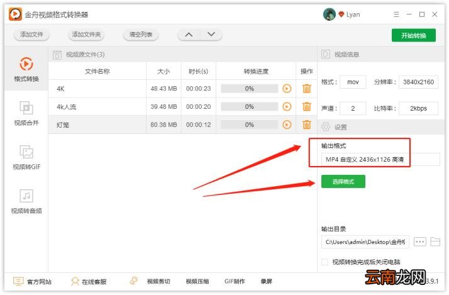Open the 视频剪切 tool
Screen dimensions: 449x295
[158, 282]
